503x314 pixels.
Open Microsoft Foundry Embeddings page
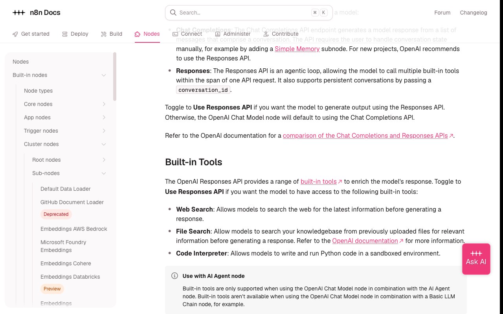pyautogui.click(x=63, y=246)
